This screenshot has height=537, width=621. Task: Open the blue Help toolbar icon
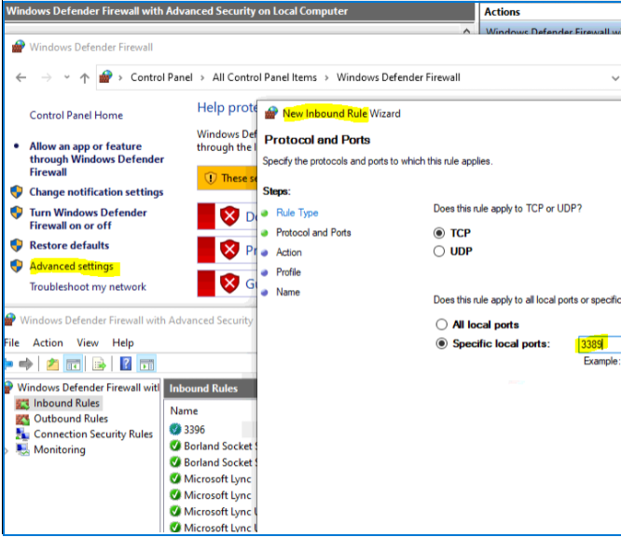pos(126,364)
